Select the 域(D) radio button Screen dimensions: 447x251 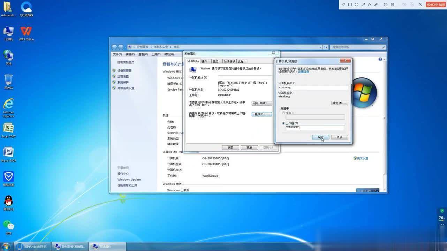[x=283, y=113]
